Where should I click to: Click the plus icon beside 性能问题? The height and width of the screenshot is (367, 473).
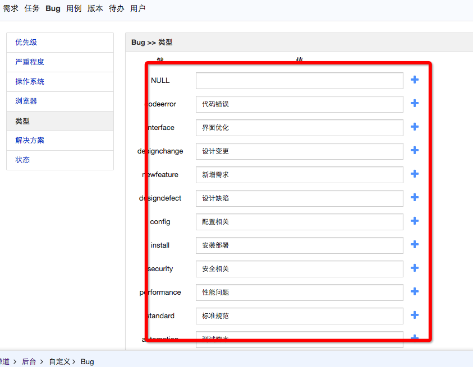pos(415,292)
